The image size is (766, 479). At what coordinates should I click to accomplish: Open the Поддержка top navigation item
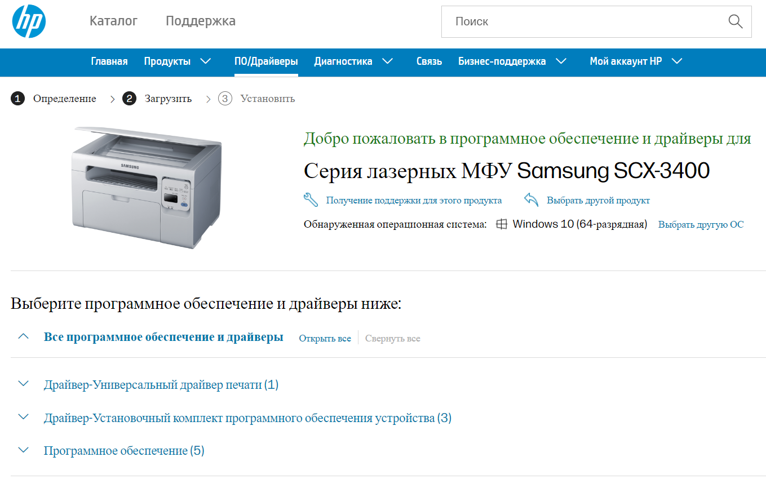point(201,21)
